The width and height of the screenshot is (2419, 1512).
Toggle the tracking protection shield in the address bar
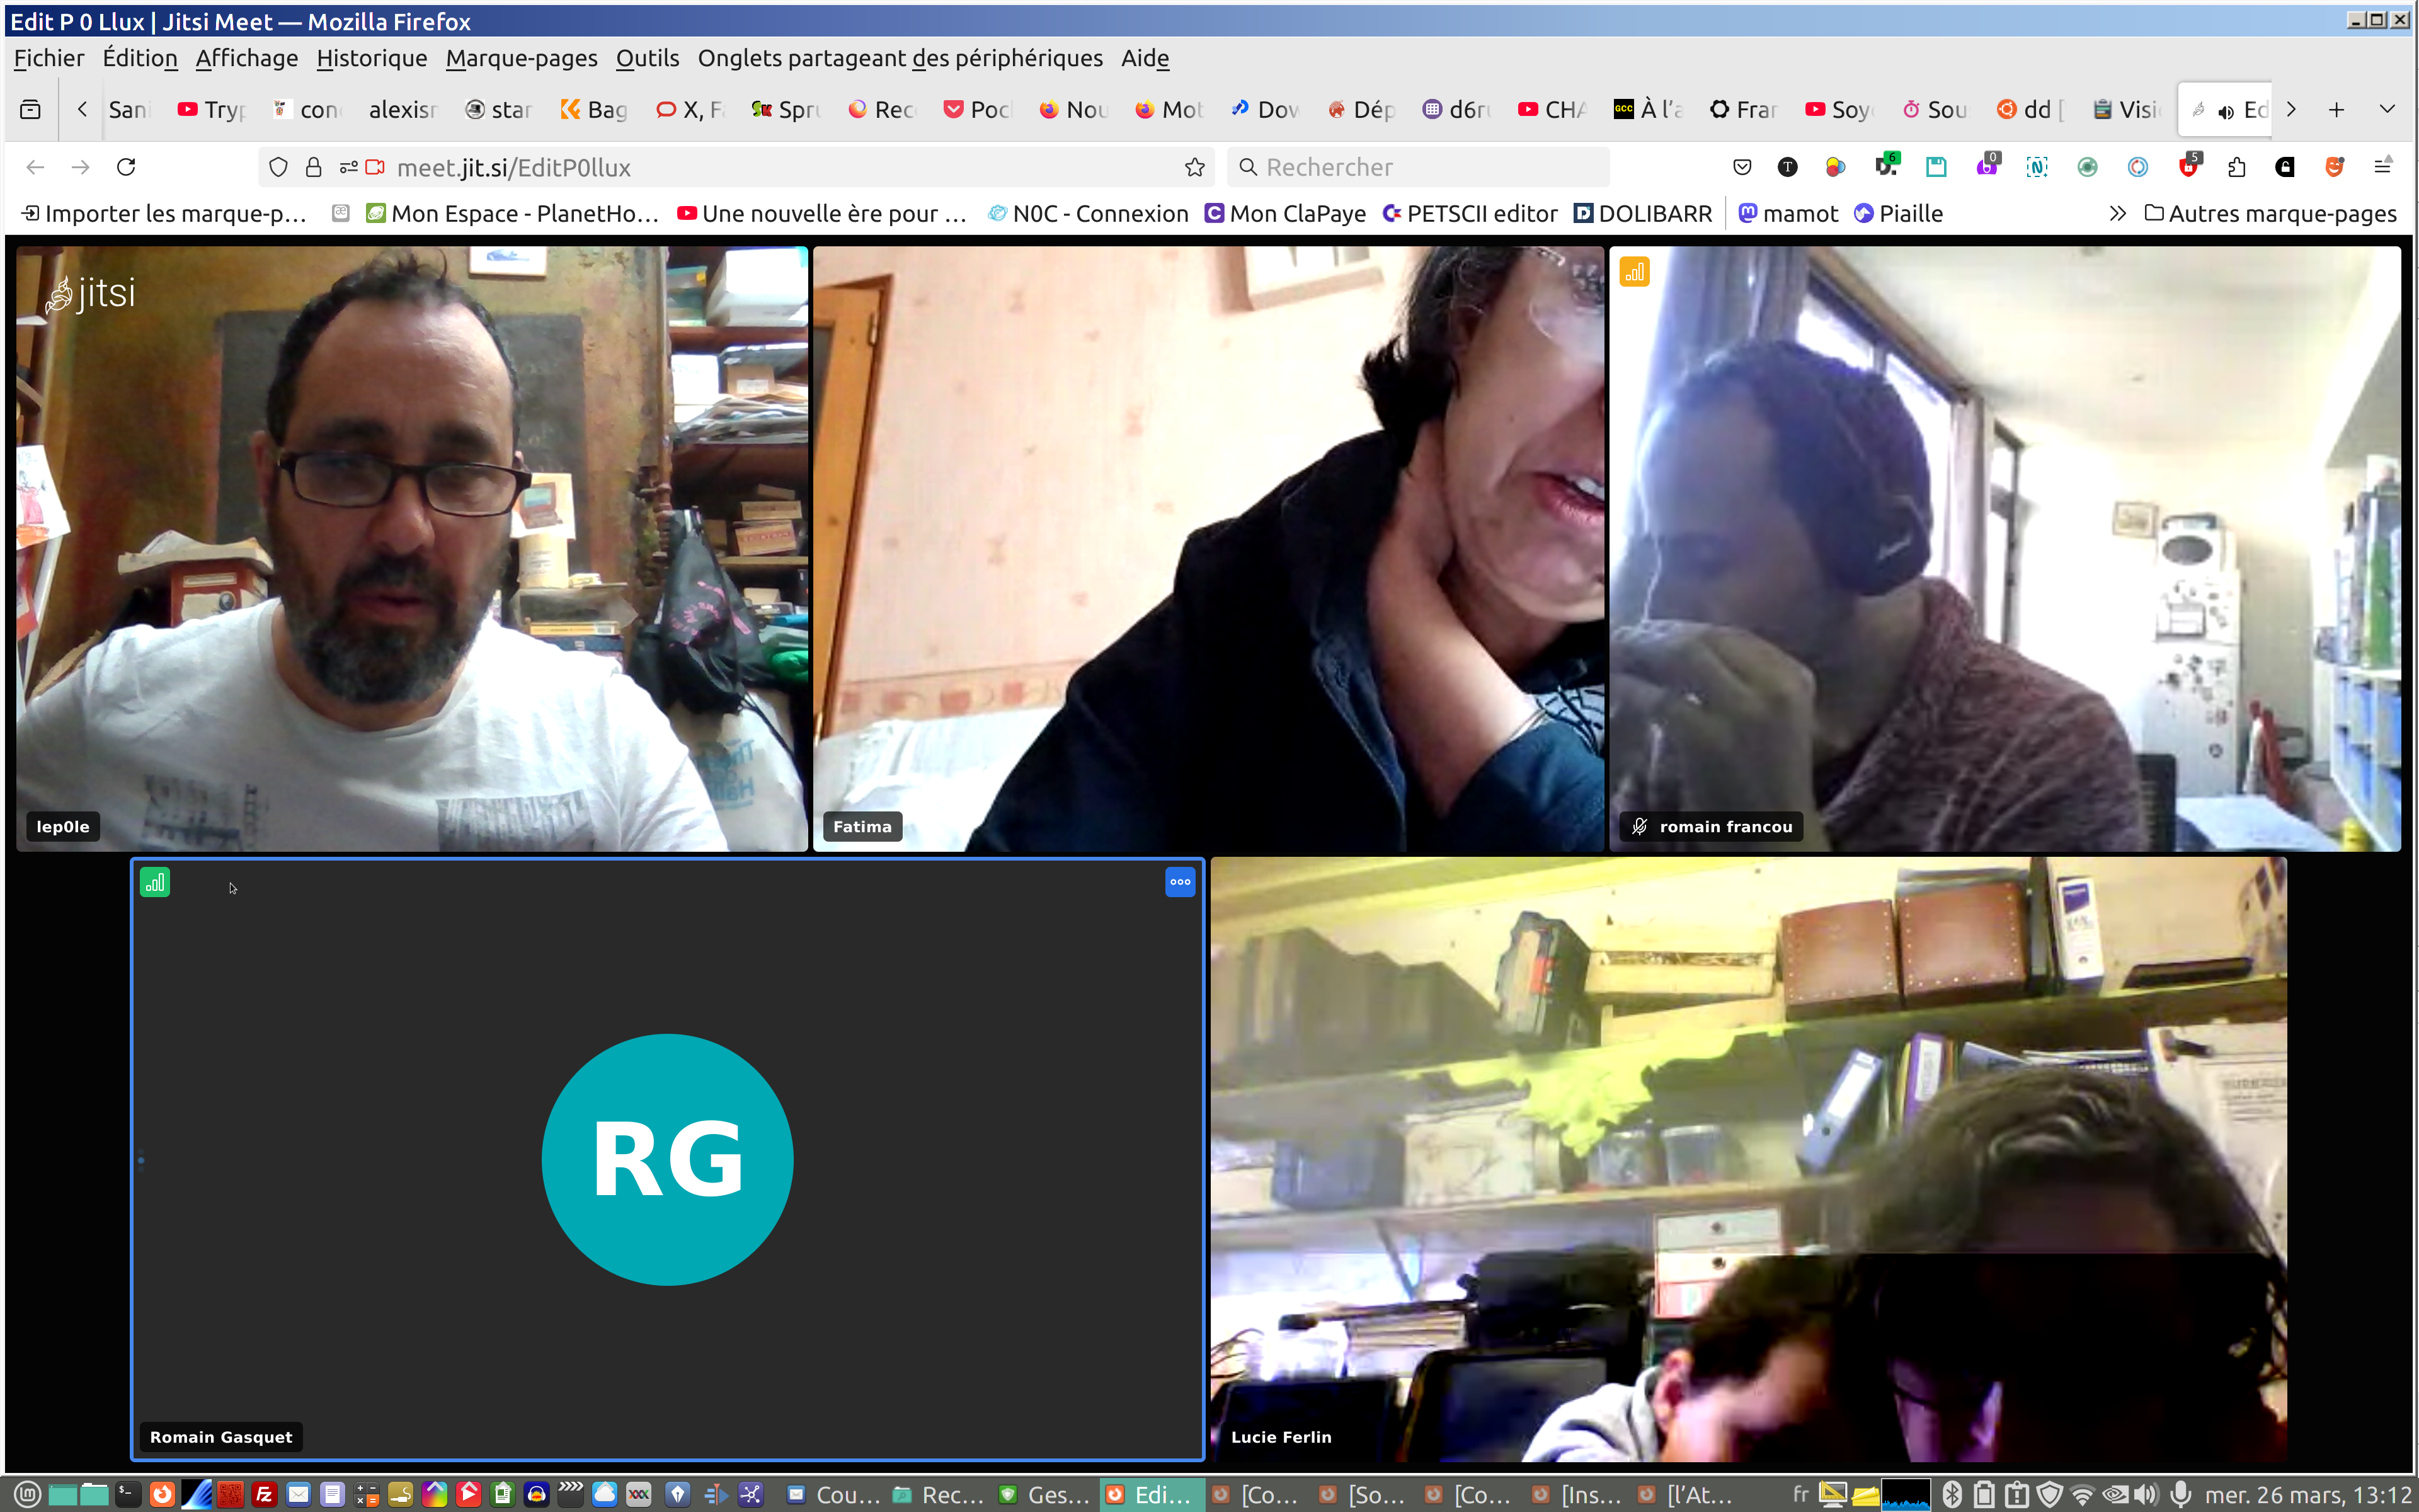279,167
